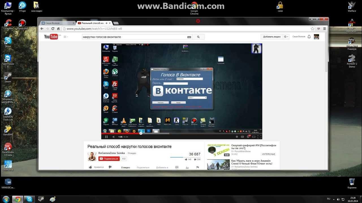This screenshot has height=203, width=362.
Task: Select the Реальный способ YouTube tab
Action: click(x=93, y=23)
